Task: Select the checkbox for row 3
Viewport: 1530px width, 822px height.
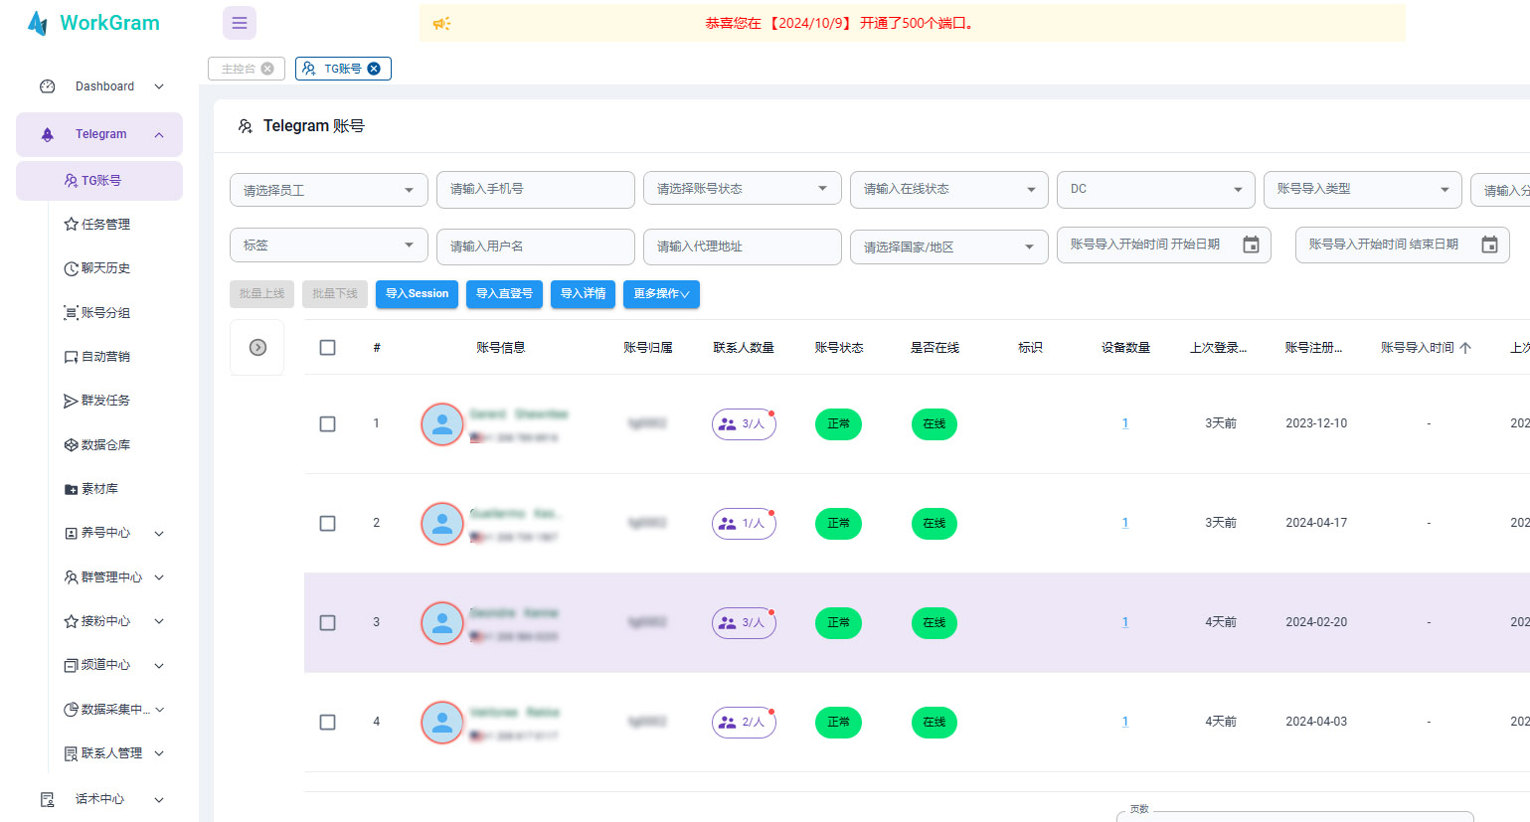Action: coord(327,623)
